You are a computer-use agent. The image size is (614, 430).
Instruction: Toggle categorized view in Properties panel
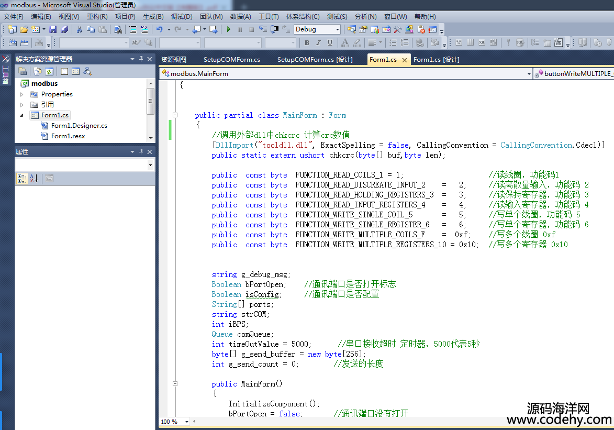pyautogui.click(x=22, y=179)
